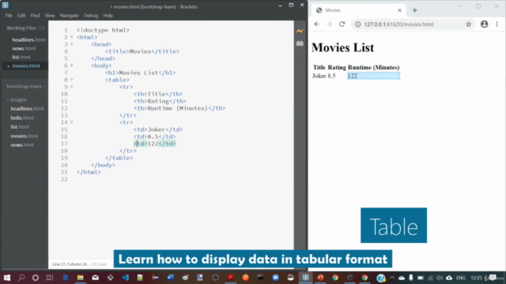
Task: Click the browser back arrow
Action: click(x=316, y=24)
